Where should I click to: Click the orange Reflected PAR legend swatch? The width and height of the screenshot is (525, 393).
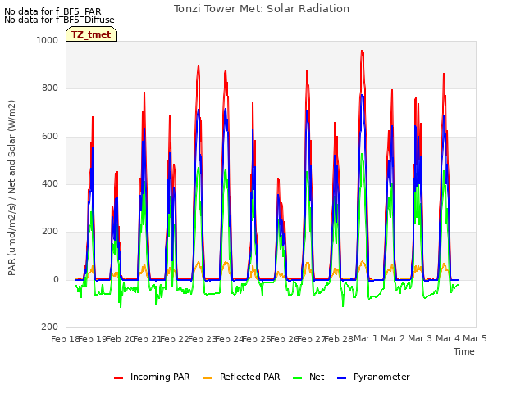[x=208, y=378]
